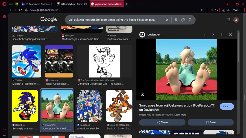Viewport: 246px width, 138px height.
Task: Switch to the Analytics - Game Jolt tab
Action: click(72, 4)
